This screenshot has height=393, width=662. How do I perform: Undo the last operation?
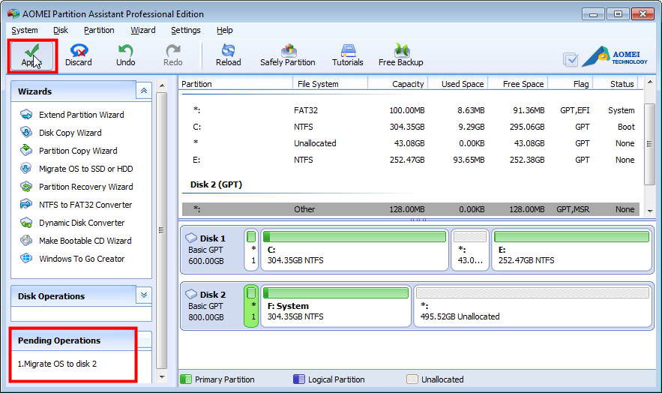click(125, 55)
